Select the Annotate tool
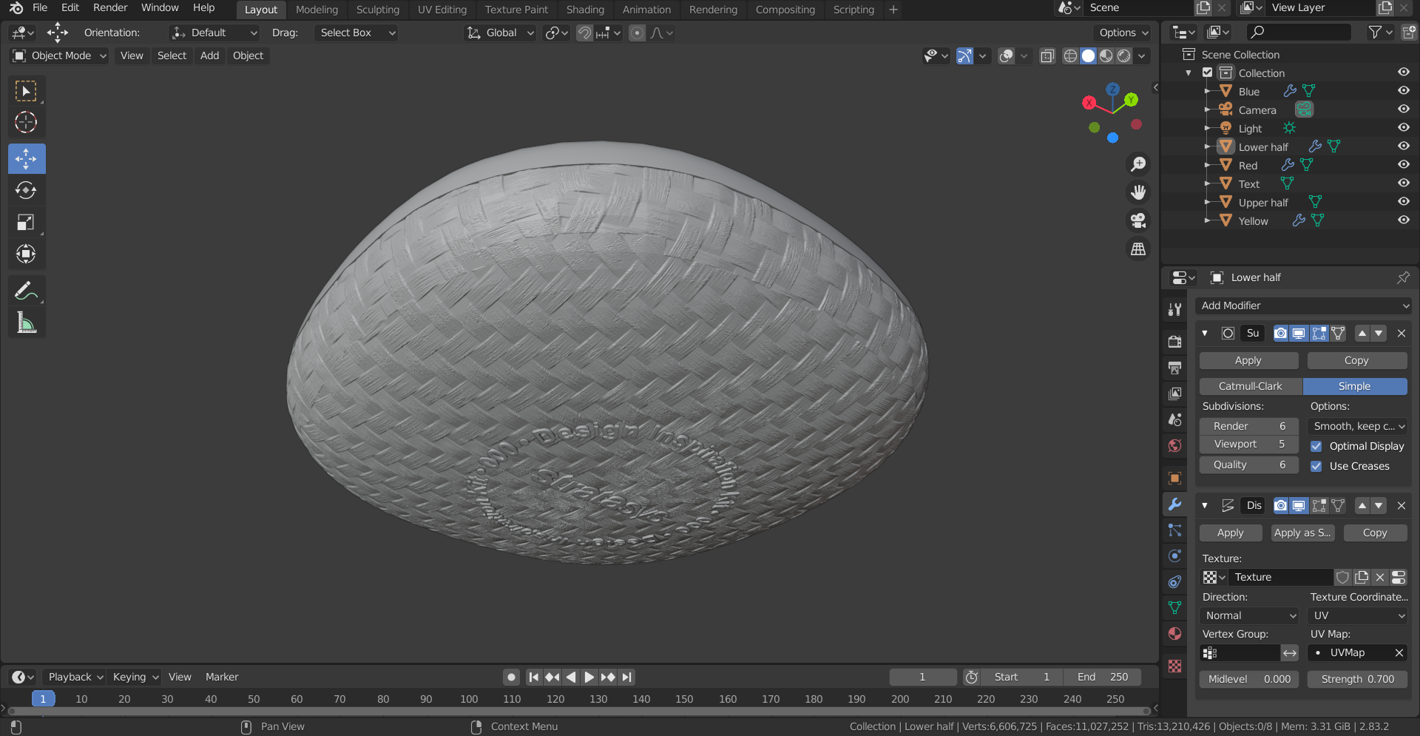 pos(26,291)
